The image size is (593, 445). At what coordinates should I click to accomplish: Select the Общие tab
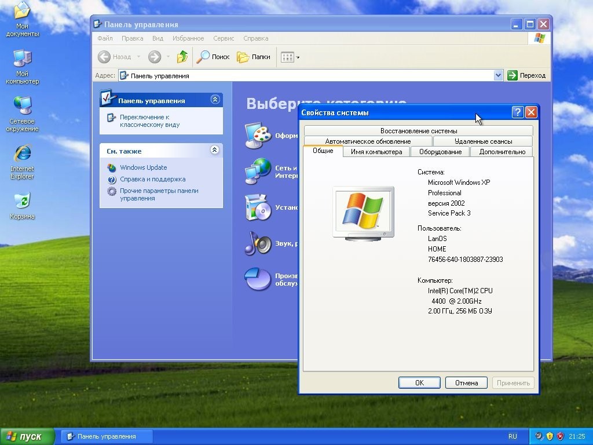[323, 151]
